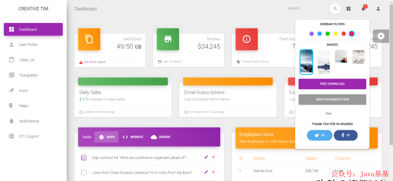Select the yellow sidebar filter color
Screen dimensions: 393x181
pos(336,34)
